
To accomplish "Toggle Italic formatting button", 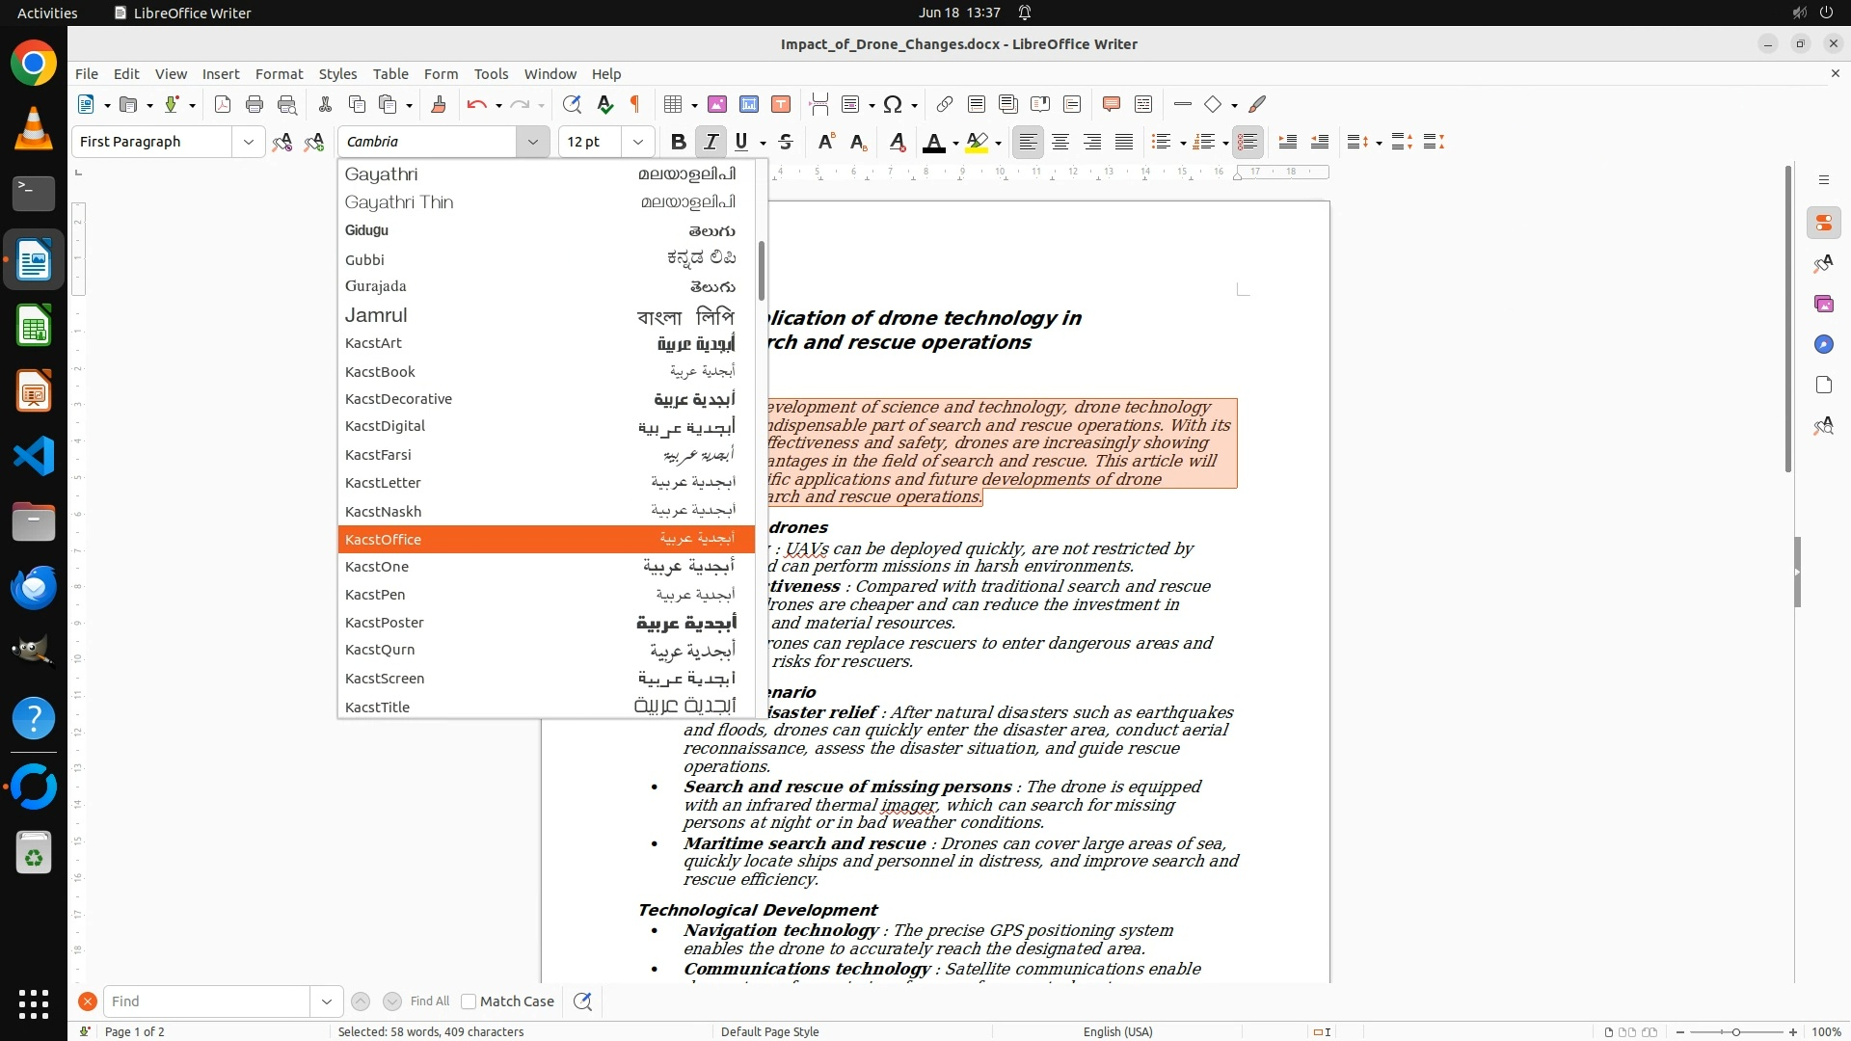I will click(711, 143).
